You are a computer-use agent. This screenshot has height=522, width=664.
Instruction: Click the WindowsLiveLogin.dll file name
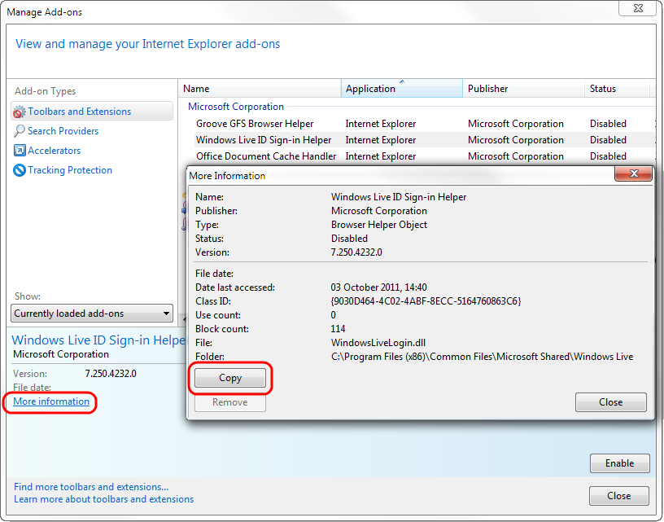point(378,343)
